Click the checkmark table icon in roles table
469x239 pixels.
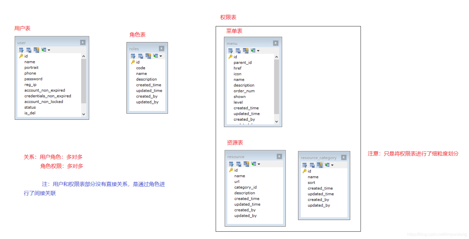(133, 56)
